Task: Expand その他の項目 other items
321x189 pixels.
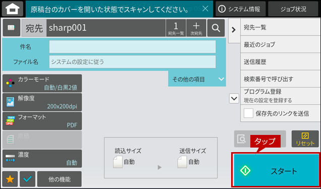Action: click(x=197, y=79)
